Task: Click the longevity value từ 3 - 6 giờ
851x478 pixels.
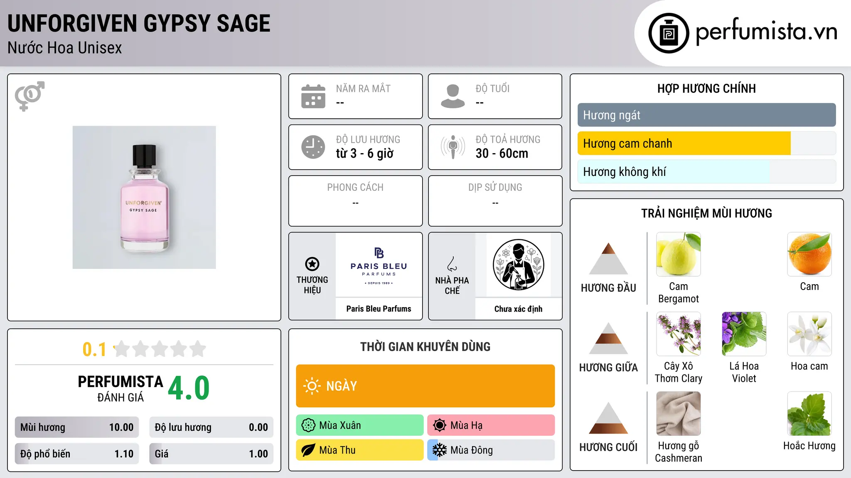Action: pyautogui.click(x=365, y=154)
